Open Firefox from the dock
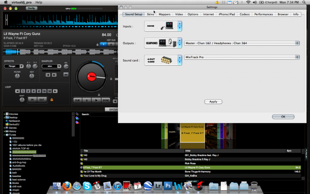Screen dimensions: 310x194 67,186
